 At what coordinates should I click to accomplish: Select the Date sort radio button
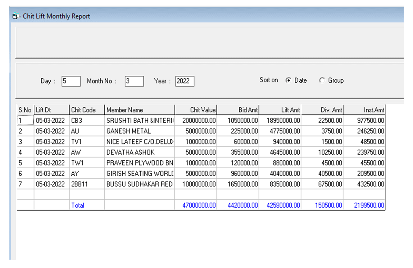(288, 80)
